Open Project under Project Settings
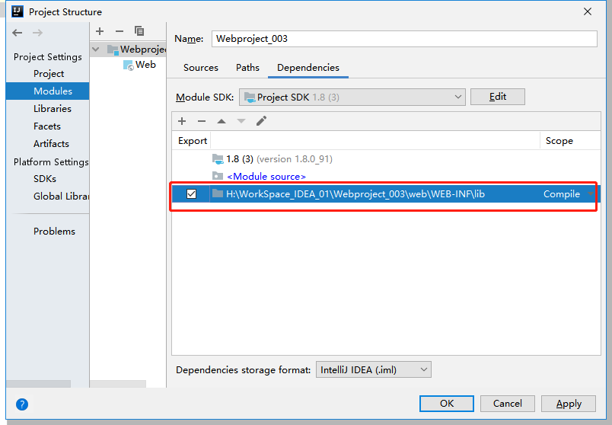Image resolution: width=612 pixels, height=425 pixels. tap(49, 74)
